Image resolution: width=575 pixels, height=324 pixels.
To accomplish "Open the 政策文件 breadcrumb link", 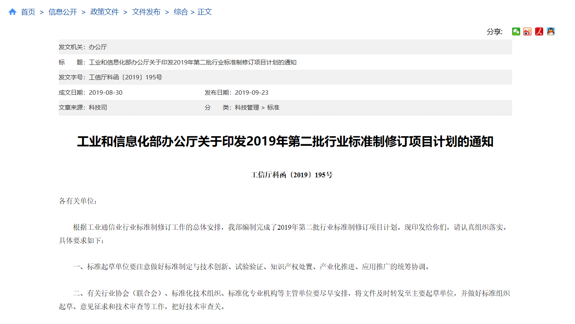I will tap(105, 12).
